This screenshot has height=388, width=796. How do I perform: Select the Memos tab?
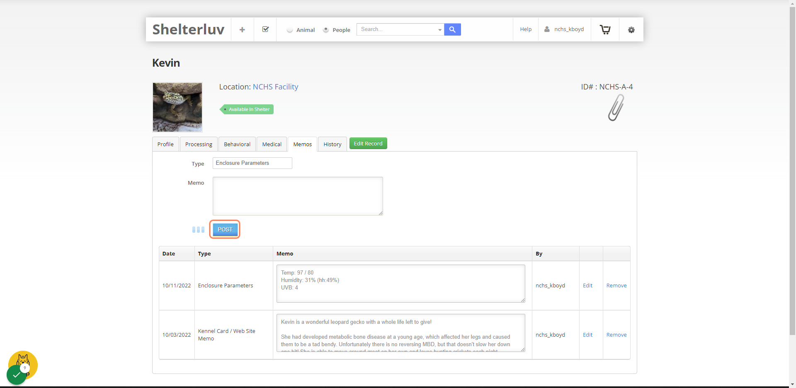(x=303, y=144)
